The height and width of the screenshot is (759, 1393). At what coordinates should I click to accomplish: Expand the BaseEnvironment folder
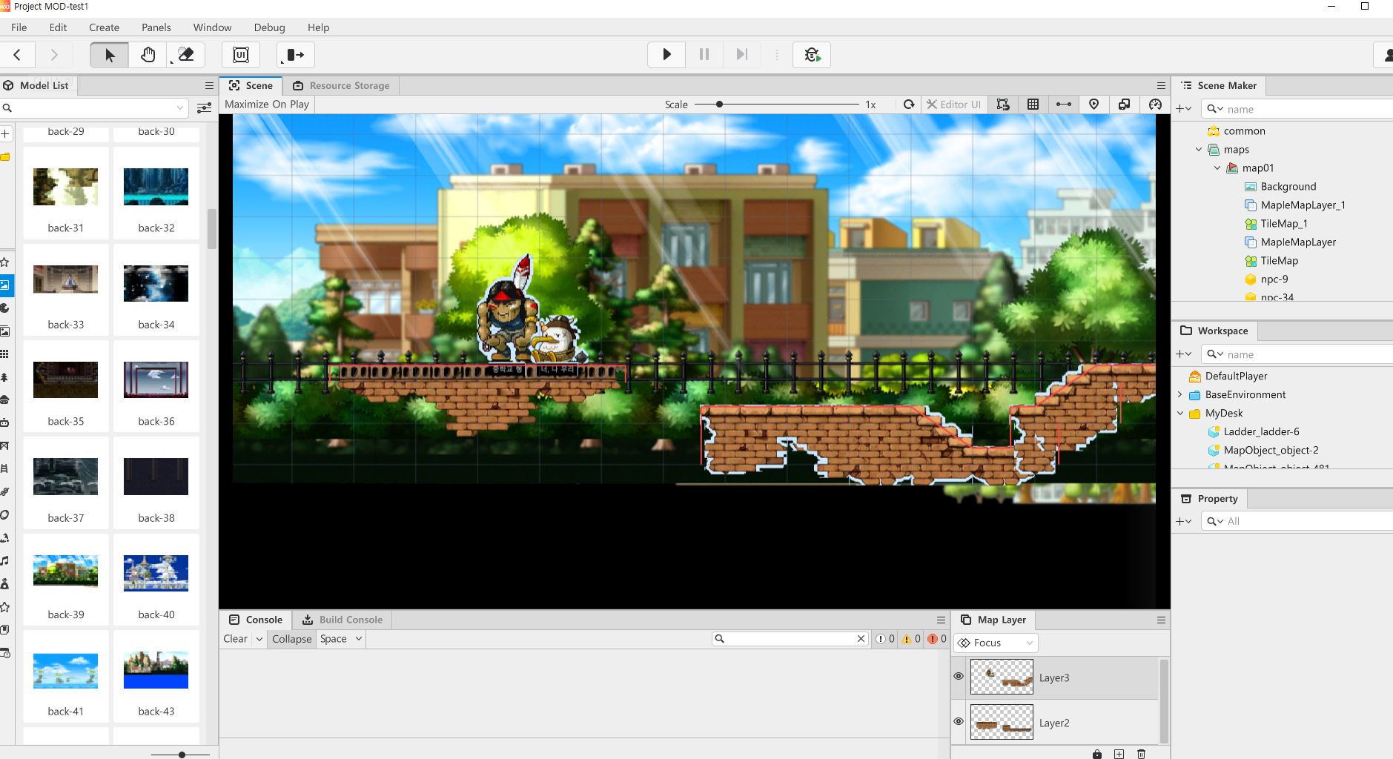click(1180, 395)
